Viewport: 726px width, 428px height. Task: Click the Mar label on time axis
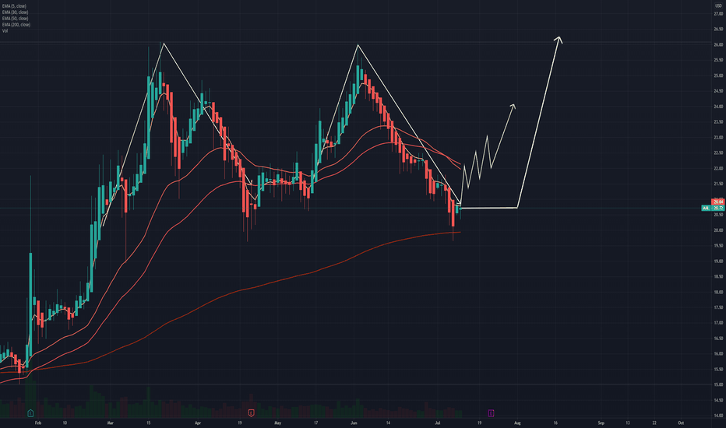tap(110, 423)
